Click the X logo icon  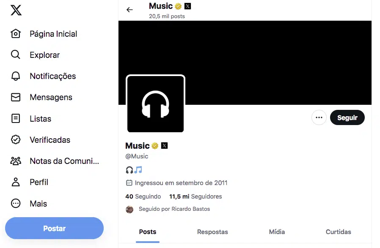[16, 10]
